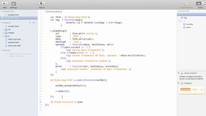
Task: Open the New document toolbar button
Action: [x=5, y=4]
